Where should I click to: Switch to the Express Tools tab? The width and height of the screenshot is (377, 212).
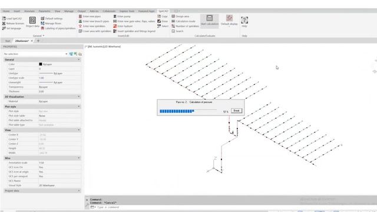pyautogui.click(x=127, y=11)
